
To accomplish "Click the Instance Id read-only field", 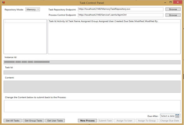I will coord(92,62).
